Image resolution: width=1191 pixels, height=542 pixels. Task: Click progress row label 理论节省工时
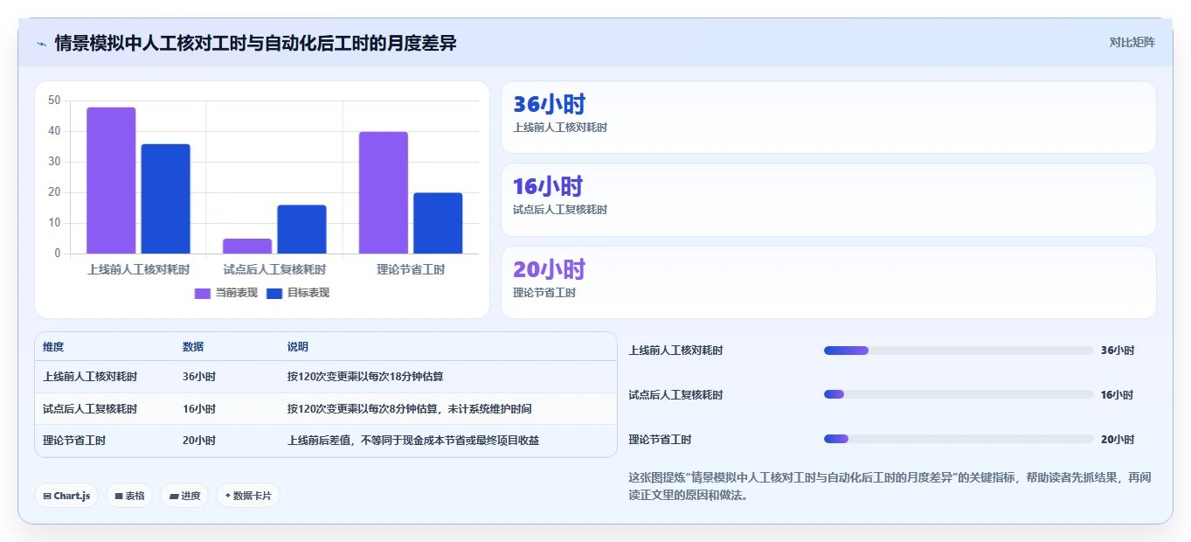tap(661, 440)
